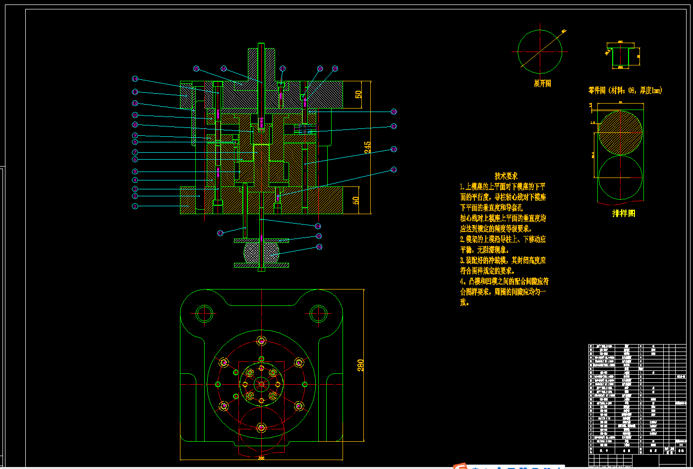This screenshot has height=469, width=693.
Task: Pick the center hole of the plan view
Action: pos(261,384)
